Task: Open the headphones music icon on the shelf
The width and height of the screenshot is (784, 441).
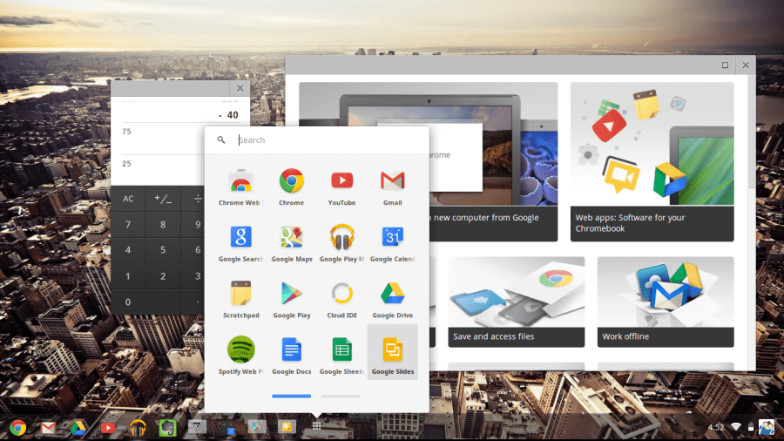Action: pos(138,428)
